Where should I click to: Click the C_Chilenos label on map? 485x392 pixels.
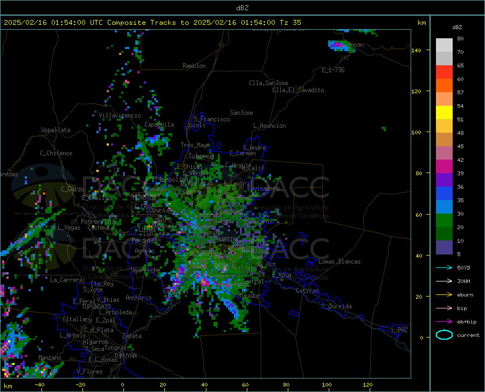[56, 153]
